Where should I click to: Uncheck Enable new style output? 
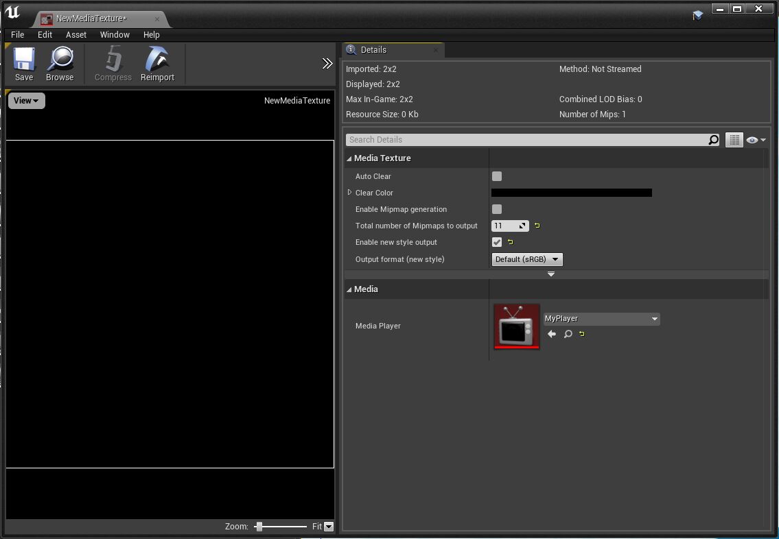(497, 242)
